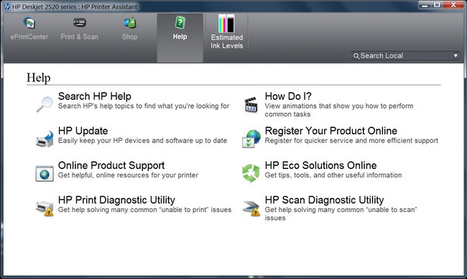Launch the HP Print Diagnostic Utility link
Screen dimensions: 467x279
[x=116, y=200]
